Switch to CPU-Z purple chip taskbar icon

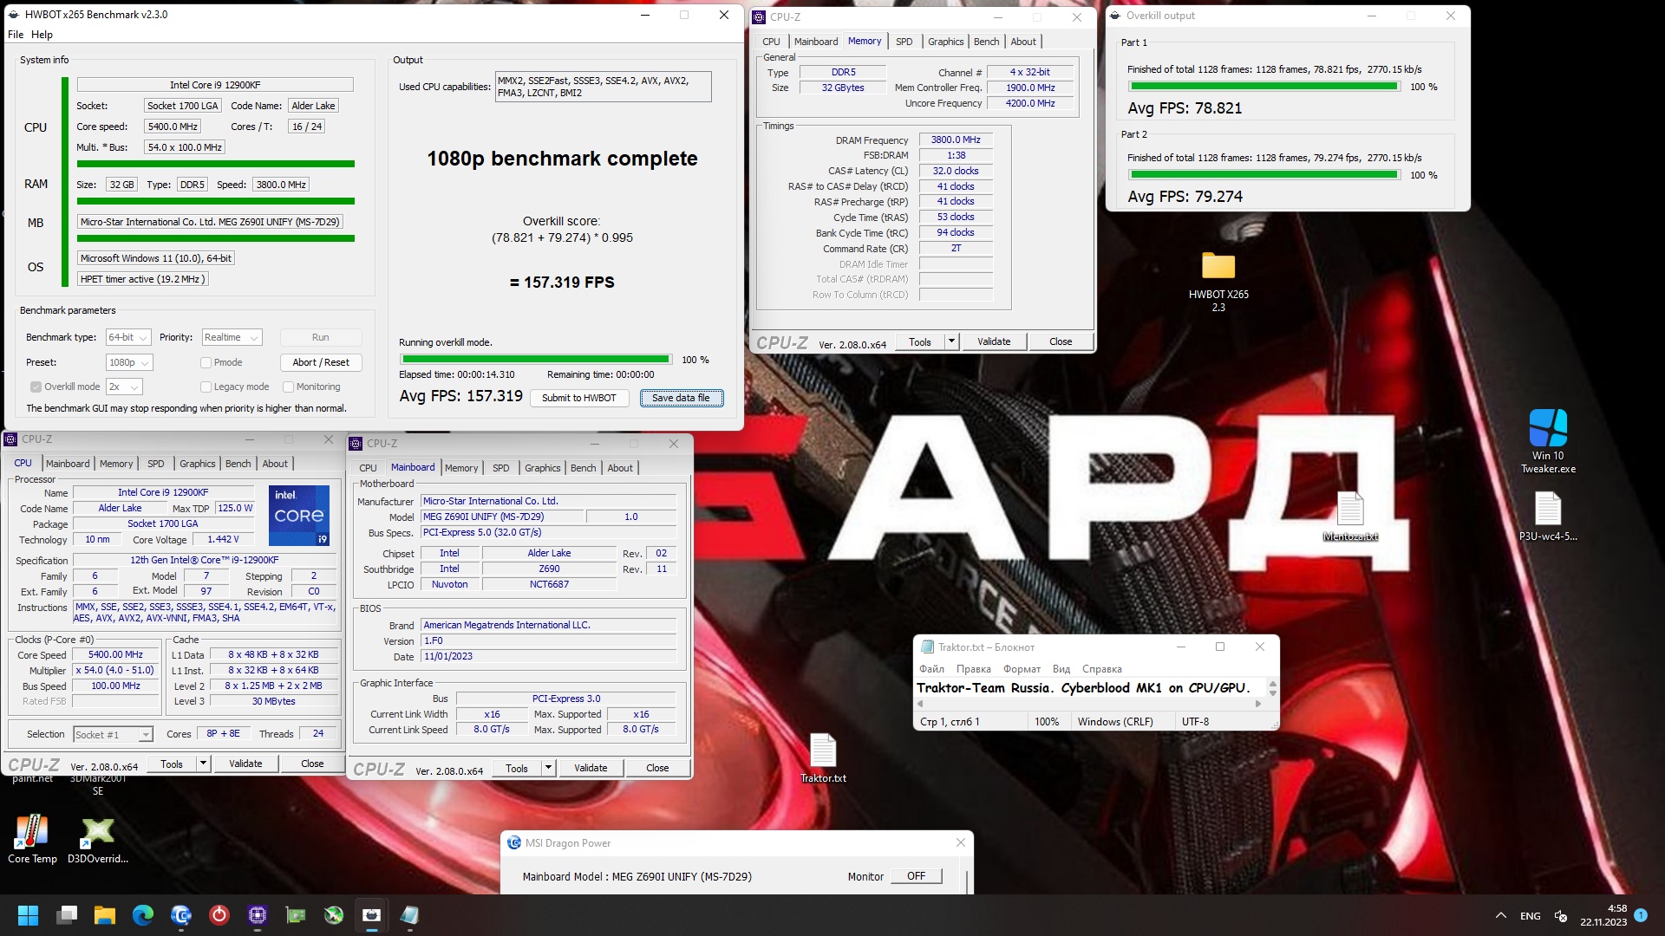coord(258,915)
